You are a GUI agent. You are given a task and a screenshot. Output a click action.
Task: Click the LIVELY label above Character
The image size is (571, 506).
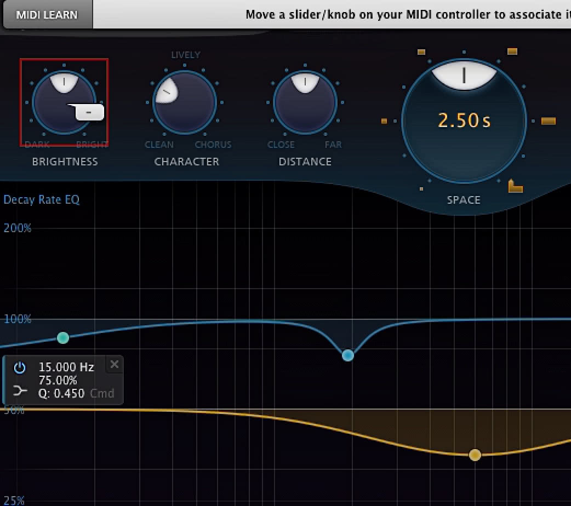pyautogui.click(x=186, y=55)
